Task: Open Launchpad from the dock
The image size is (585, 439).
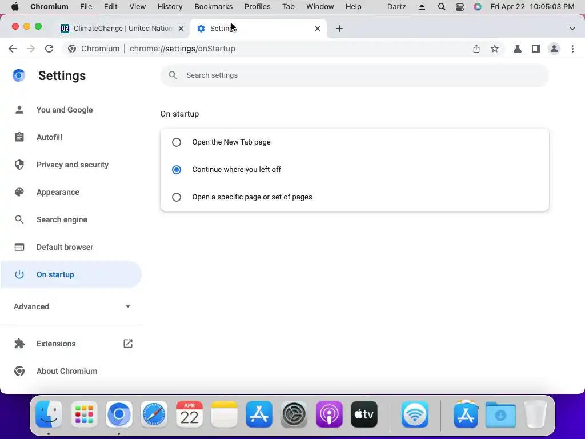Action: [84, 414]
